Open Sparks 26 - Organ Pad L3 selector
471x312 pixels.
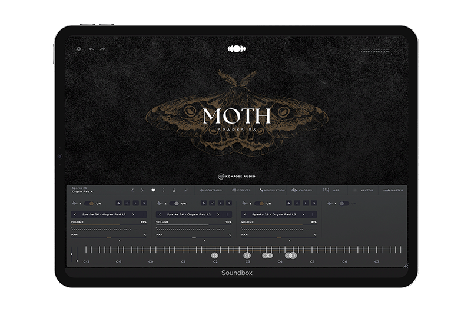(x=274, y=214)
